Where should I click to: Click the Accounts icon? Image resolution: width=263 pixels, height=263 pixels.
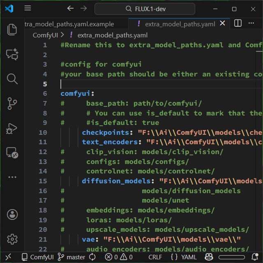point(12,214)
